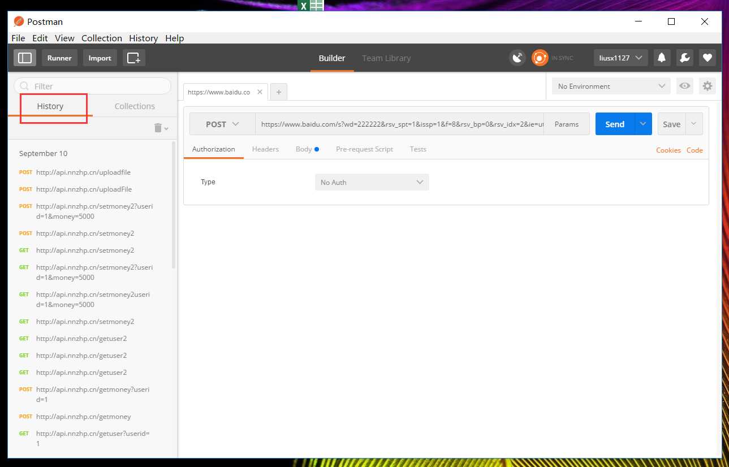Open history item GET getuser?userid=1
729x467 pixels.
(93, 438)
